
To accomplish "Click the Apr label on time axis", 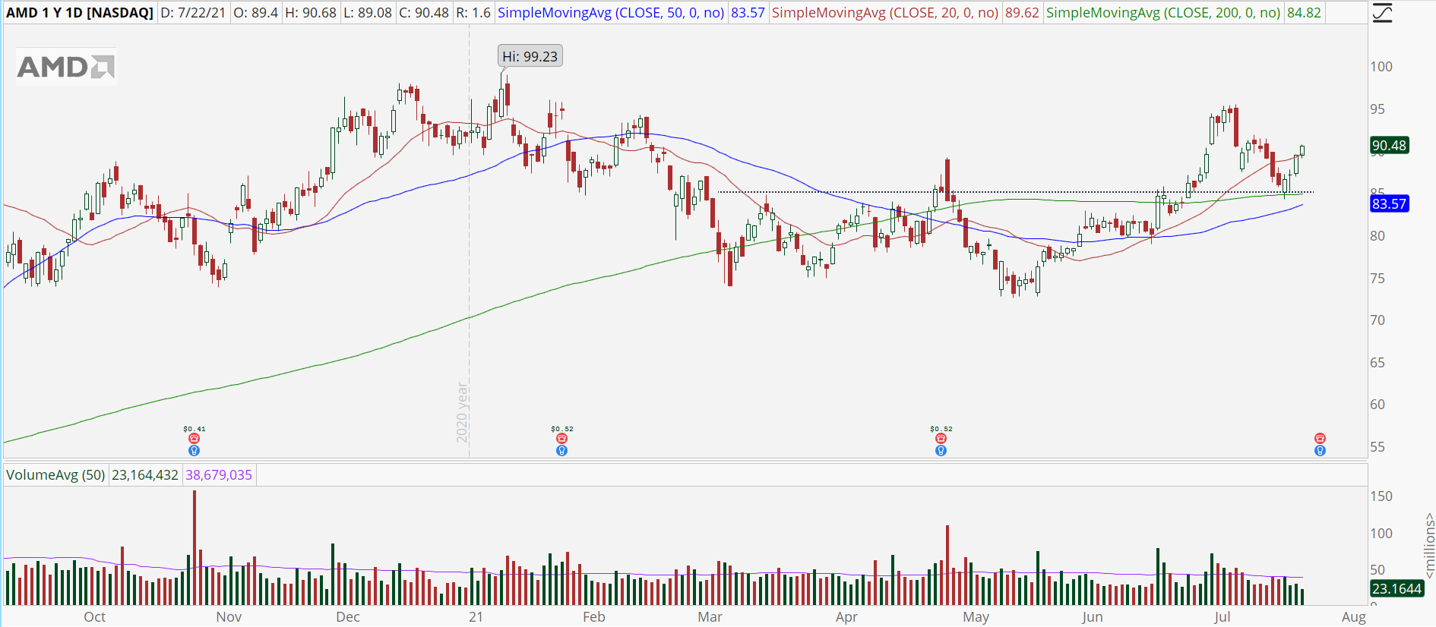I will click(x=846, y=617).
